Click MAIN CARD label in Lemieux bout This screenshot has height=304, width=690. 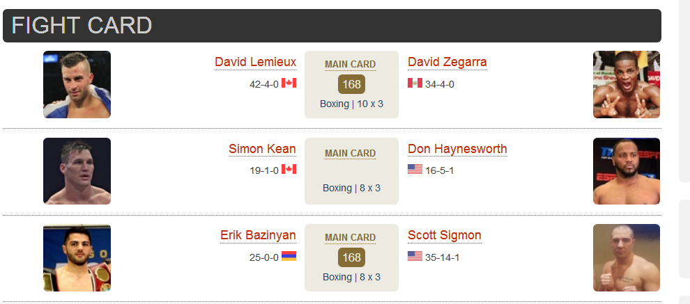(x=351, y=65)
